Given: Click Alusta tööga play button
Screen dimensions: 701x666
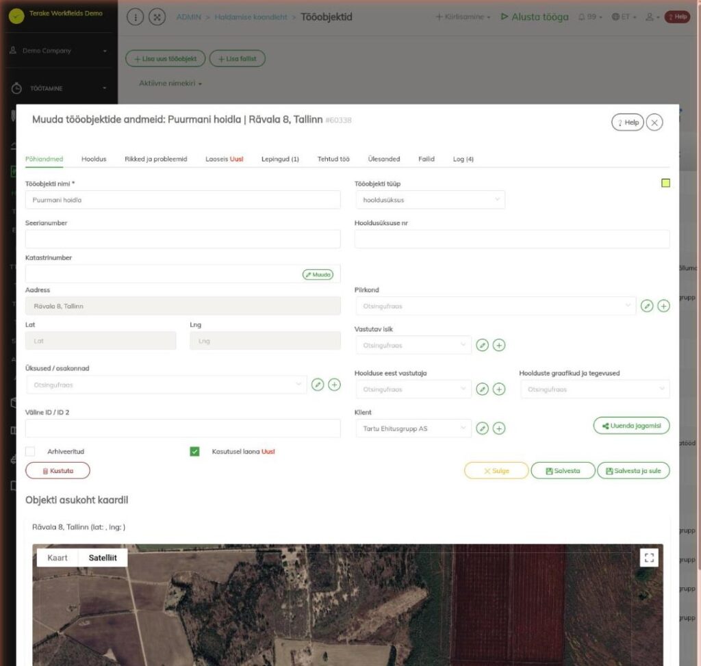Looking at the screenshot, I should (535, 17).
